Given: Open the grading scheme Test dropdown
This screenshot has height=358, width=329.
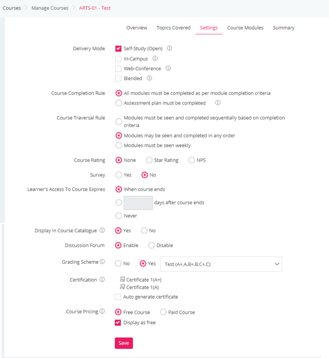Looking at the screenshot, I should coord(221,264).
